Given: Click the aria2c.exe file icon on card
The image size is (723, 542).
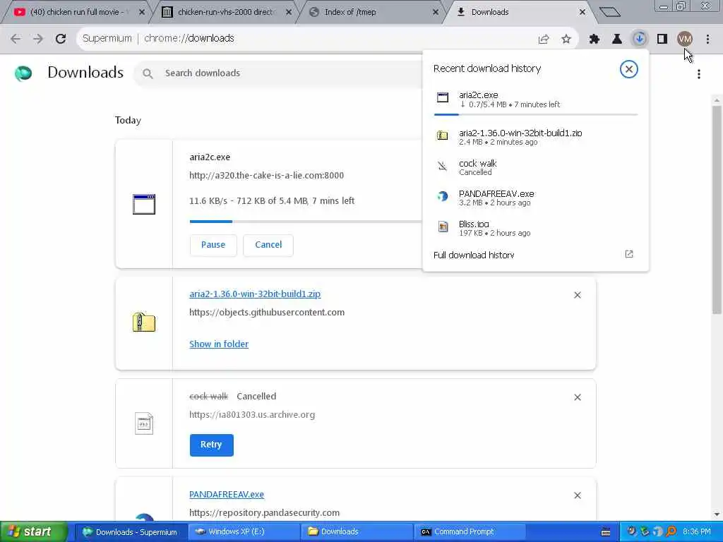Looking at the screenshot, I should [144, 204].
